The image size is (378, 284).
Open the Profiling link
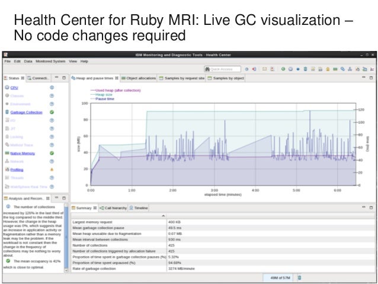point(17,170)
